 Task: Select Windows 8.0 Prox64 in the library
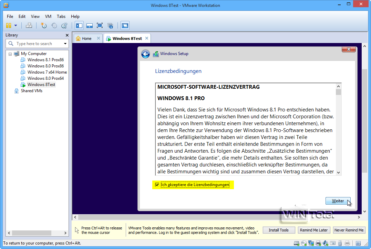45,78
